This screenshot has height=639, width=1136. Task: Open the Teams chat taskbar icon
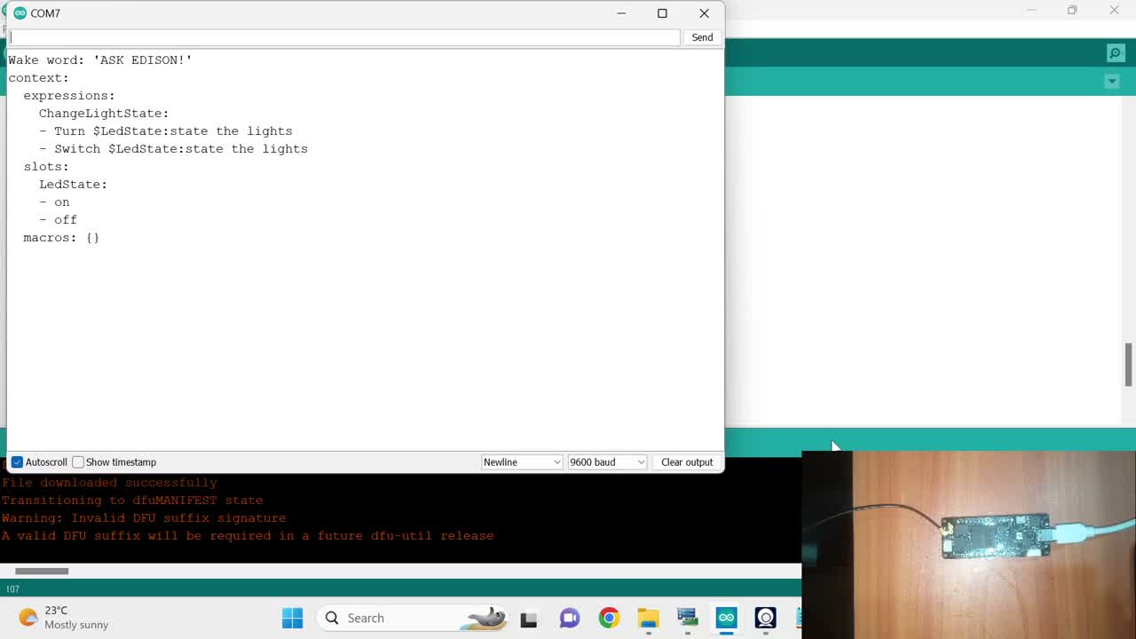coord(569,618)
